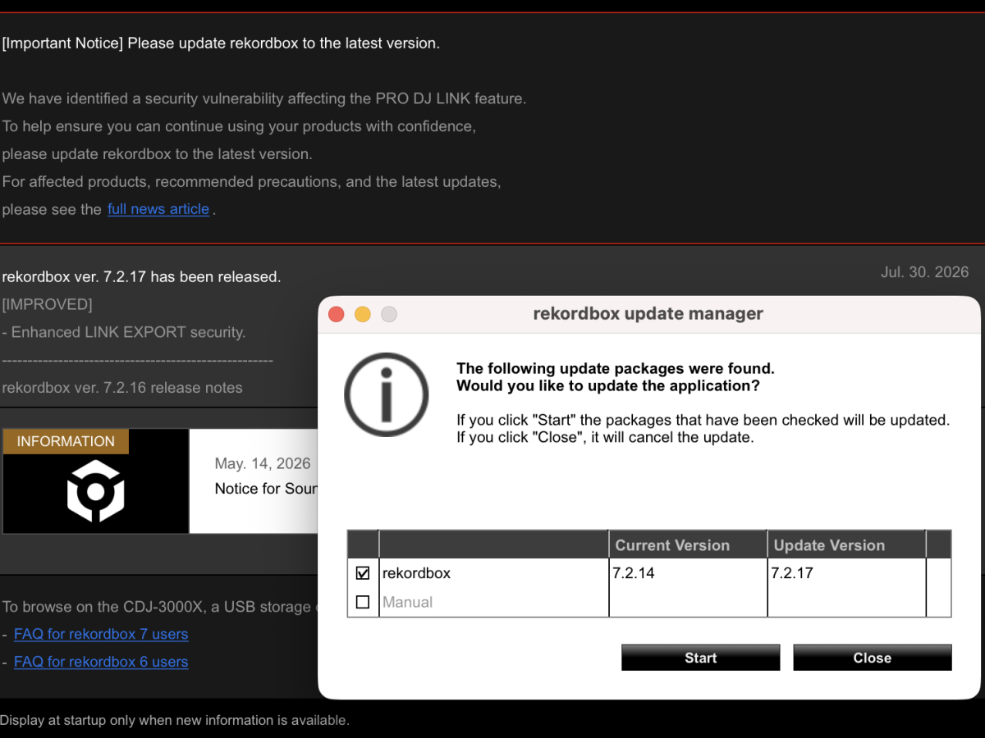Click the INFORMATION label badge
This screenshot has height=738, width=985.
click(x=66, y=441)
